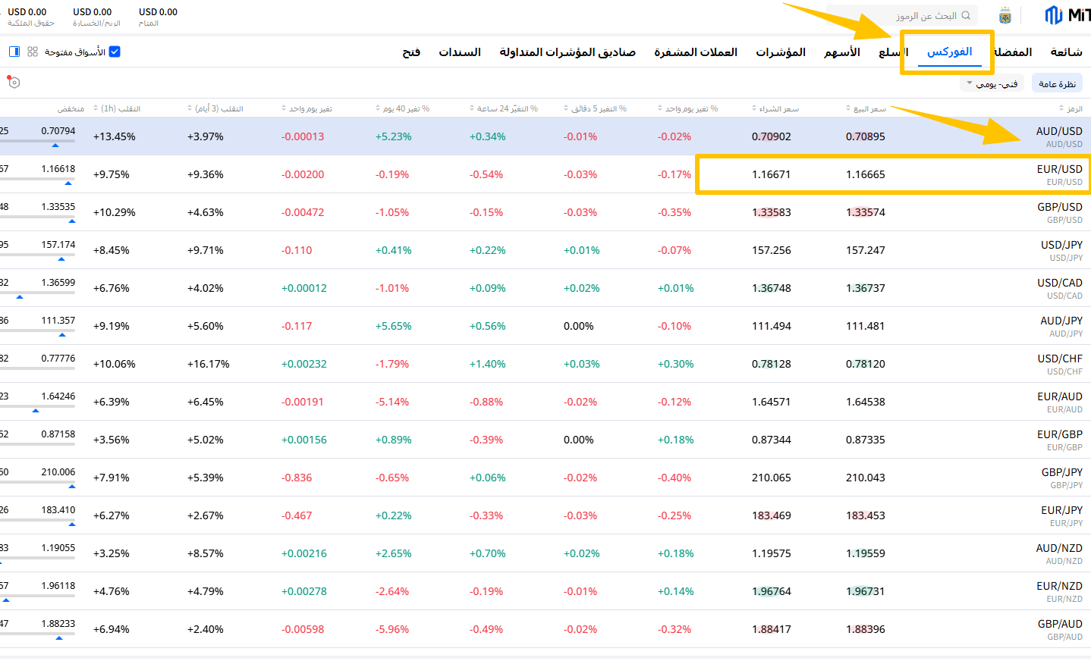This screenshot has width=1091, height=661.
Task: Select the السندات tab
Action: tap(460, 52)
